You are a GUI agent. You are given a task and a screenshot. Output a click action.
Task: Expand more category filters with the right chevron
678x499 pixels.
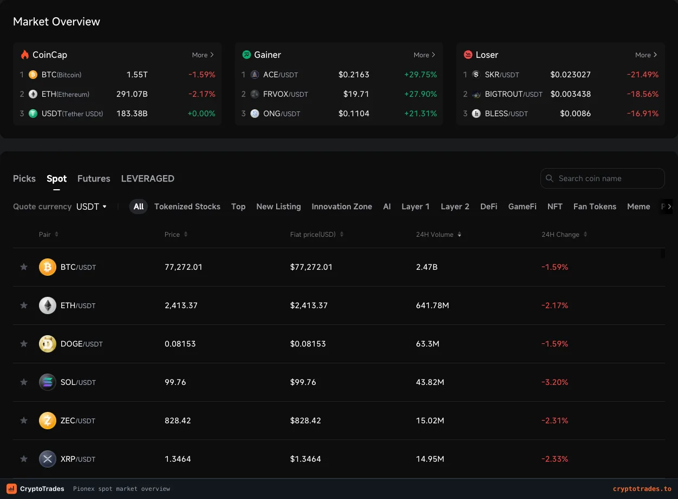pyautogui.click(x=669, y=207)
